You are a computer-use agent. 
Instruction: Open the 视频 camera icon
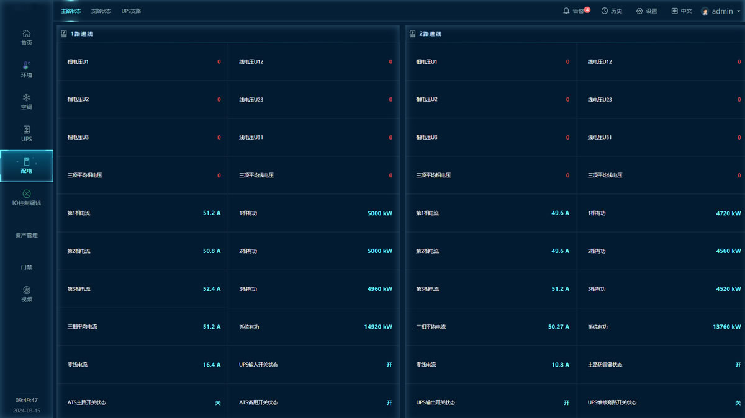26,290
